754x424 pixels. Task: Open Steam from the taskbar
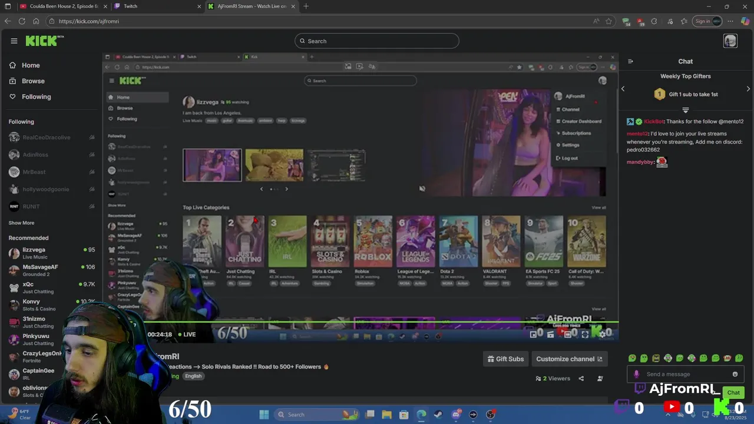click(x=438, y=415)
